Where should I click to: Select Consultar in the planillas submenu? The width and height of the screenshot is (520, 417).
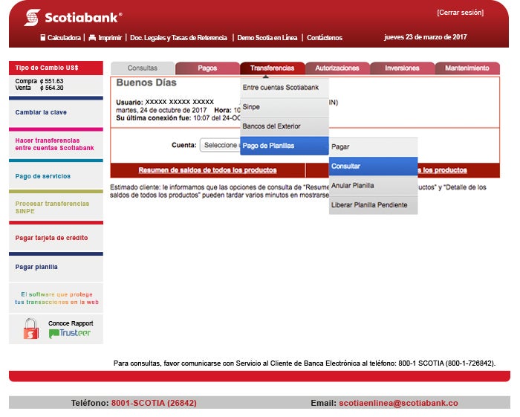click(373, 167)
